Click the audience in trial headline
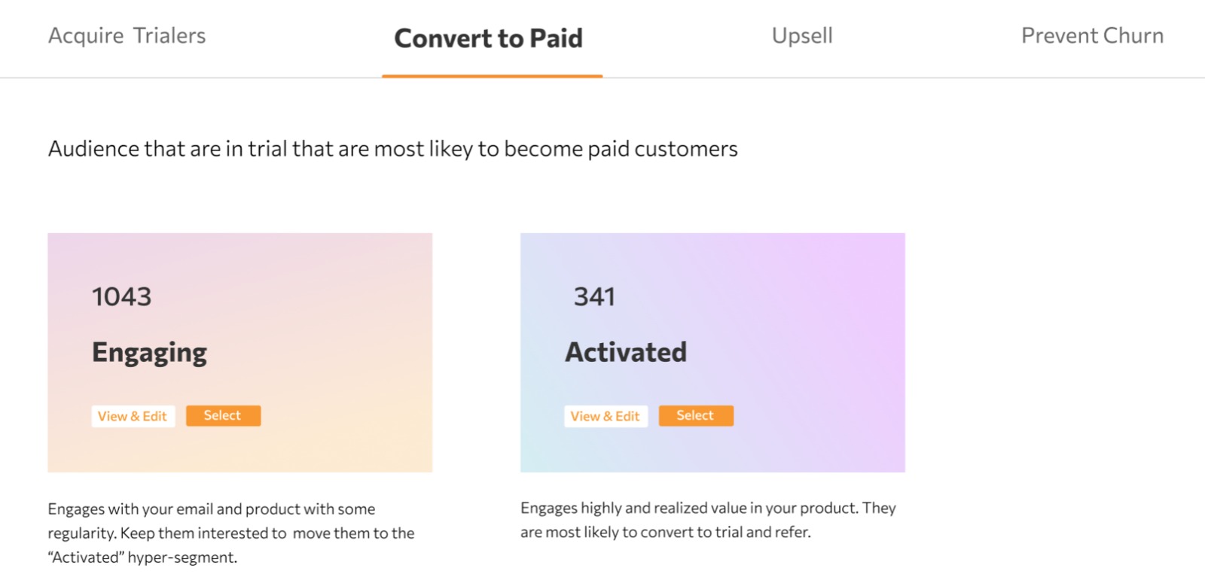 392,149
